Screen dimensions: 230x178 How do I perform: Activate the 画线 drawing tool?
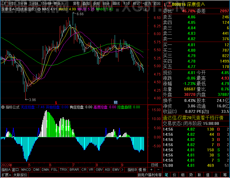coord(116,3)
